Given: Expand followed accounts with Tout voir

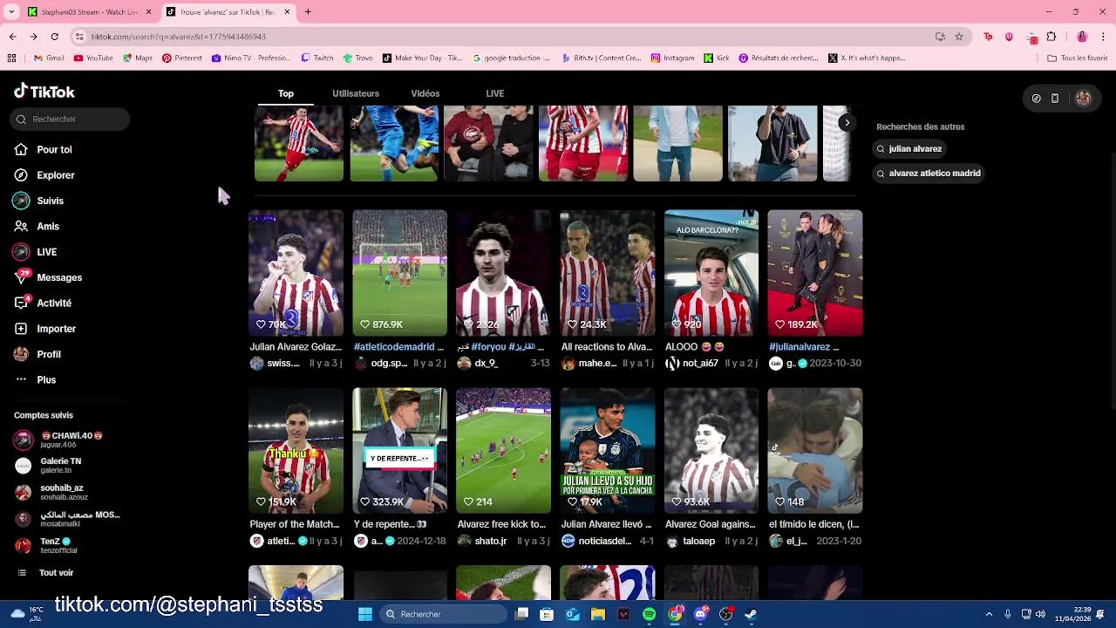Looking at the screenshot, I should pos(48,573).
